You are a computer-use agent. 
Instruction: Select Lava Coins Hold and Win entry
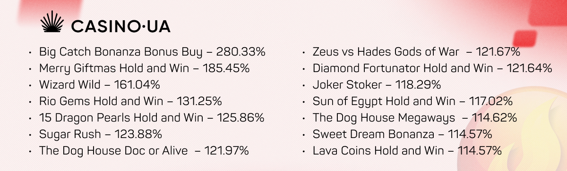pyautogui.click(x=407, y=151)
